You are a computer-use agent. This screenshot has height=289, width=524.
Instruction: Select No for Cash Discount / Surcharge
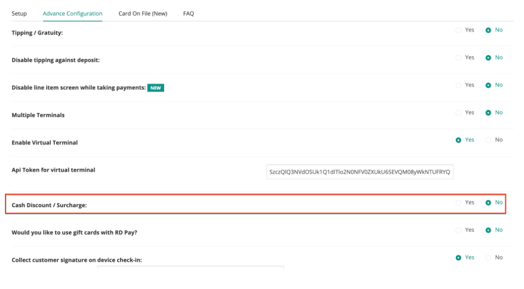click(x=488, y=203)
